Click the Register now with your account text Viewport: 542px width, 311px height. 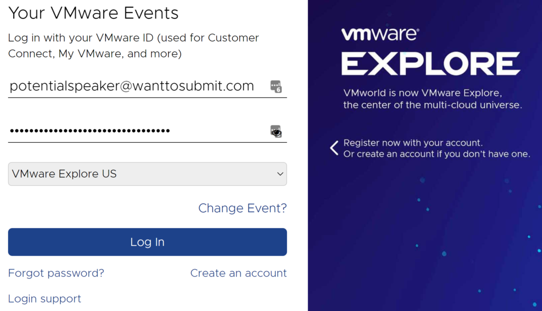coord(413,143)
